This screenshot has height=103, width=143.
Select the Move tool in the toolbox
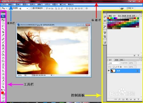pos(3,20)
